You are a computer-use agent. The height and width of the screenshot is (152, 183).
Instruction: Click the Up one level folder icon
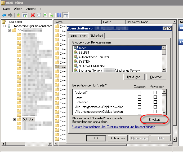click(x=18, y=15)
